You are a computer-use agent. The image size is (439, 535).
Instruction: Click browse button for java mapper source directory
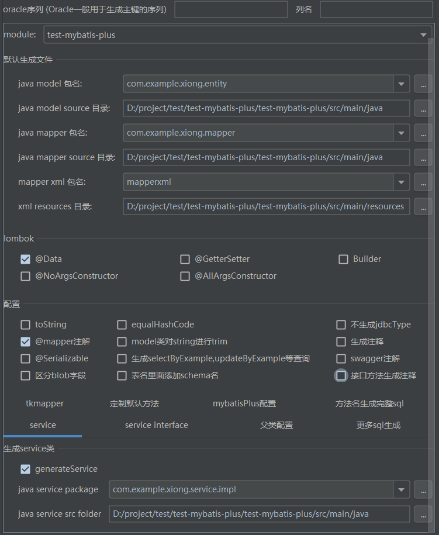(423, 157)
